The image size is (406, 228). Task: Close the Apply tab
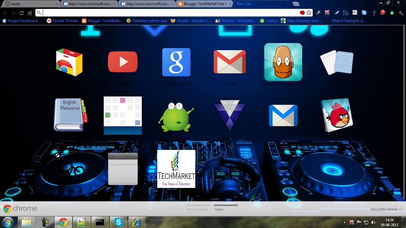click(57, 4)
